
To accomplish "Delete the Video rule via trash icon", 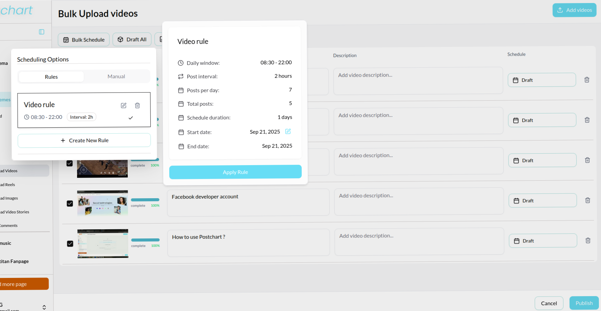I will pos(137,106).
